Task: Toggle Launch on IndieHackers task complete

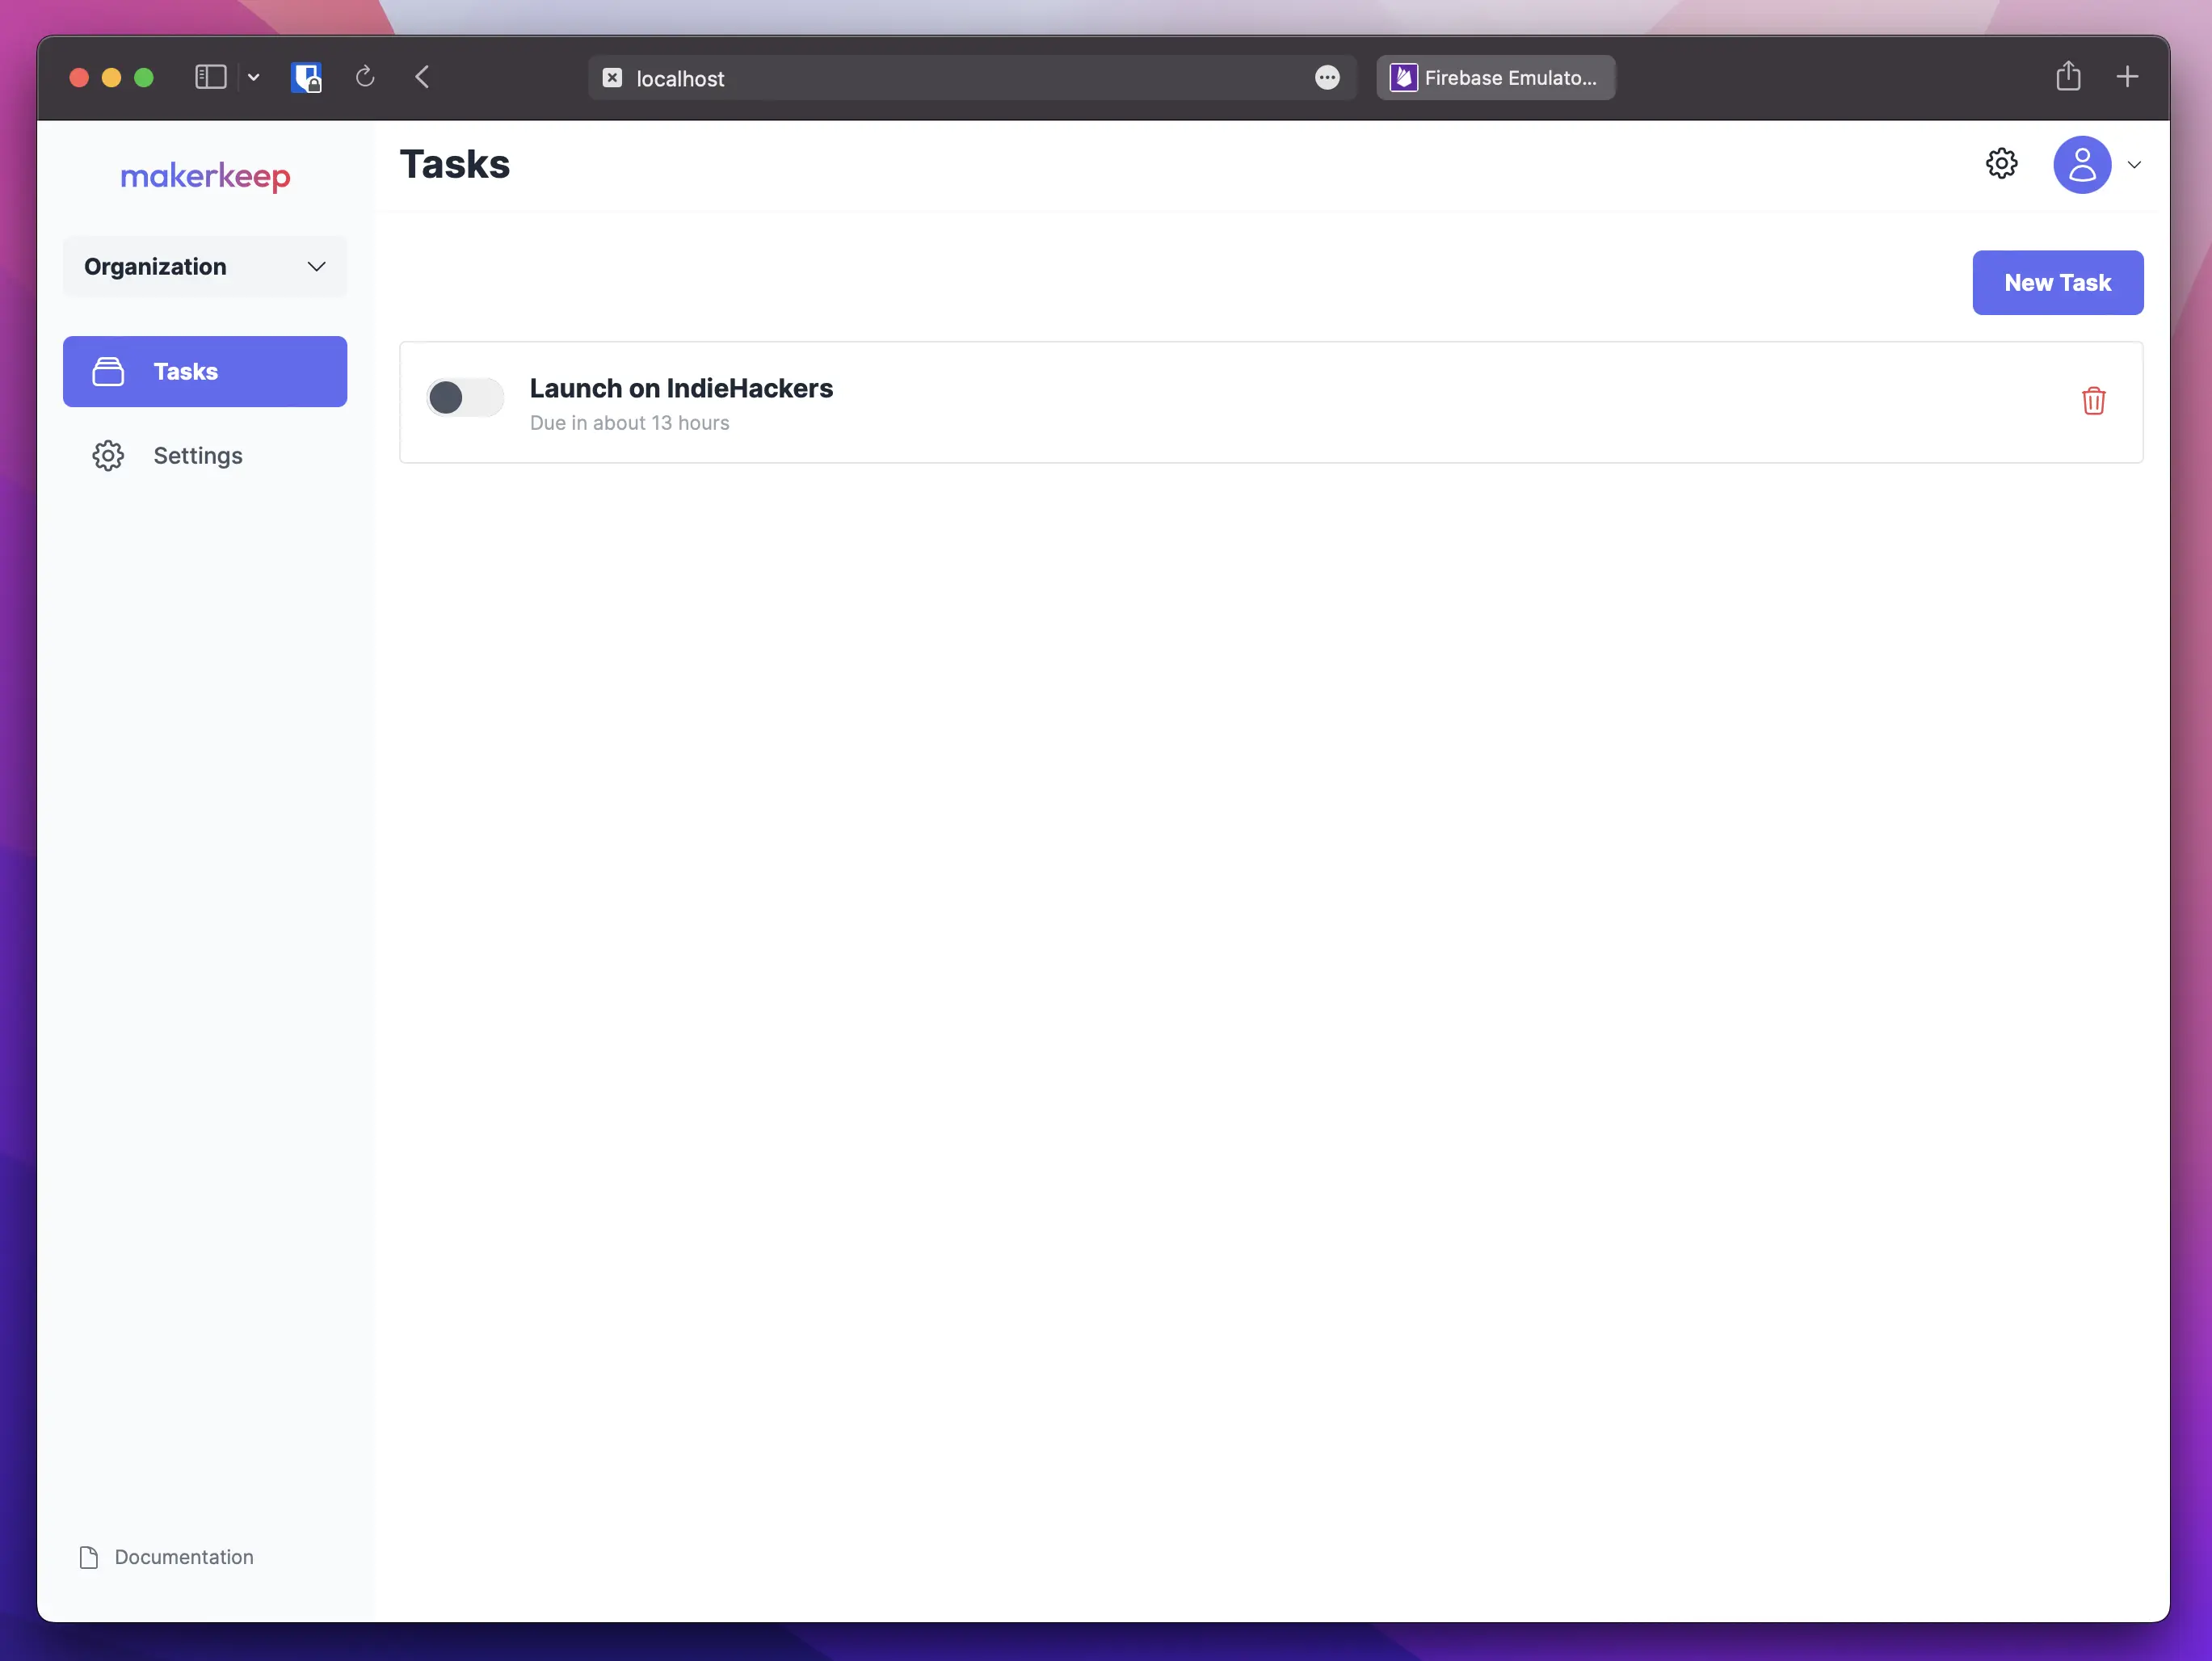Action: tap(465, 398)
